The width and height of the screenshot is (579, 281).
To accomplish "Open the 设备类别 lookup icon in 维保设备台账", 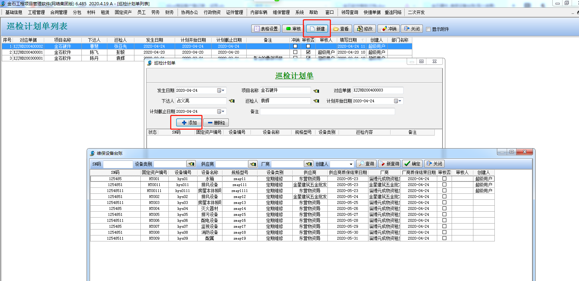I will click(191, 164).
